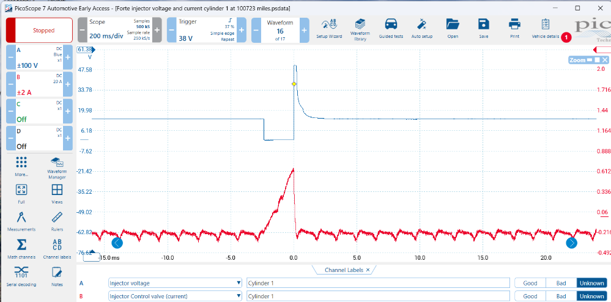The width and height of the screenshot is (611, 302).
Task: Open Vehicle details
Action: pos(546,29)
